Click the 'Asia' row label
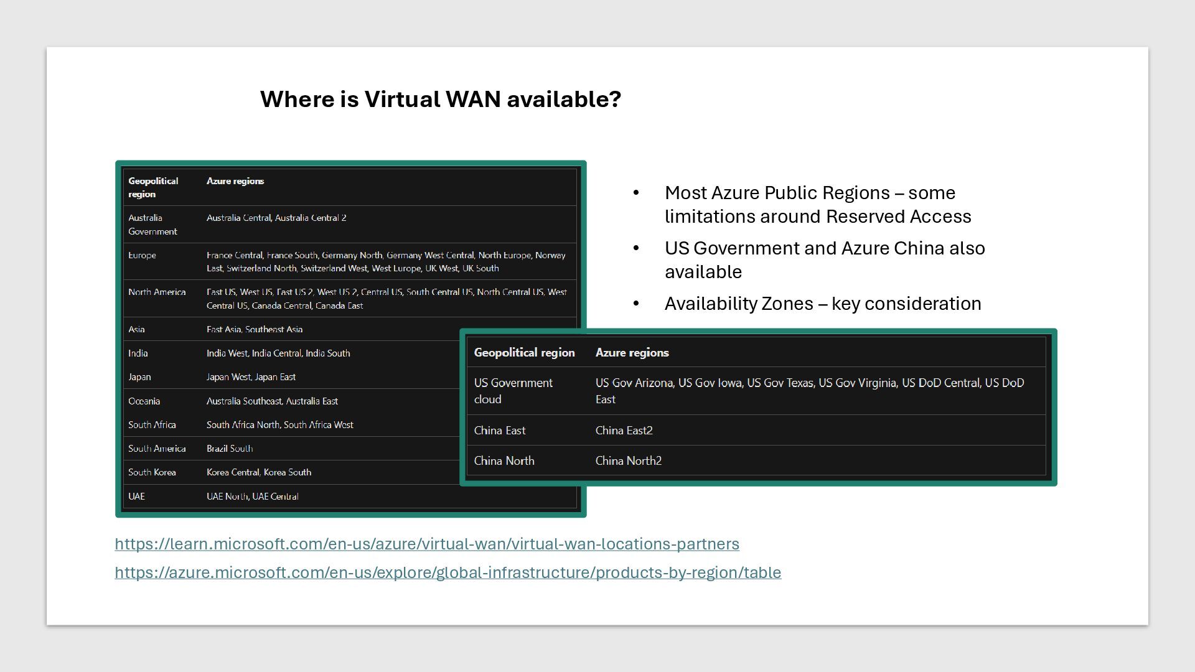The width and height of the screenshot is (1195, 672). [136, 329]
